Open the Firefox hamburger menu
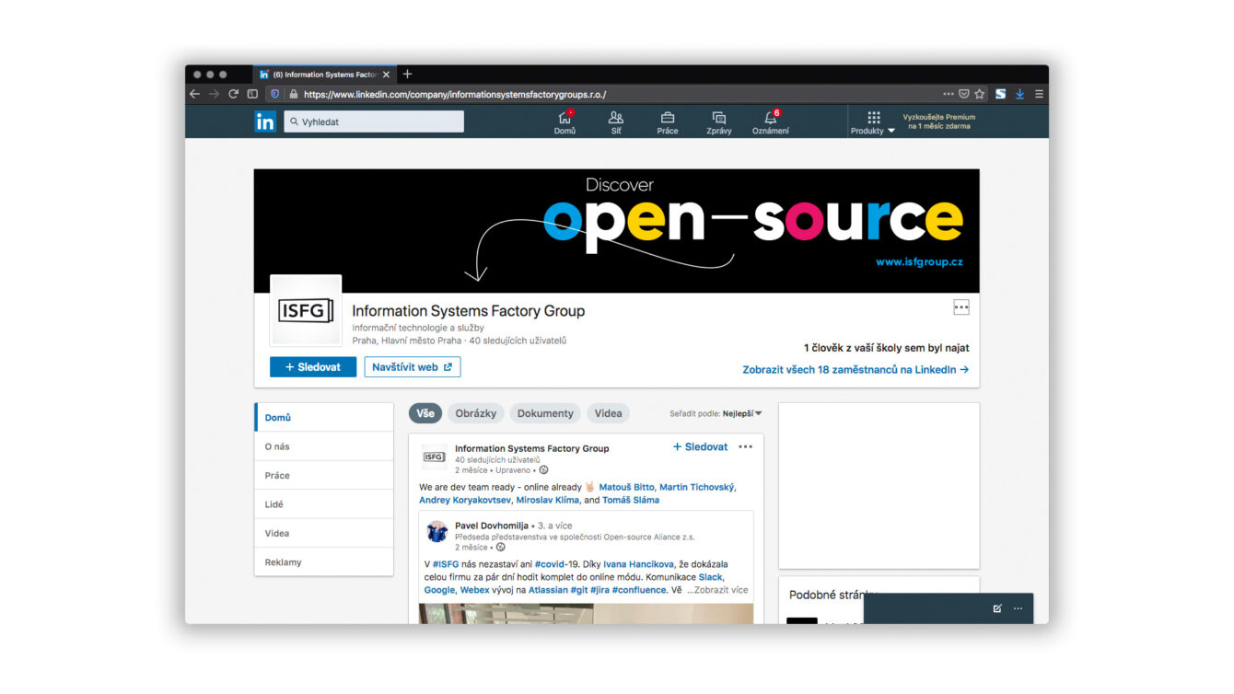 coord(1039,94)
